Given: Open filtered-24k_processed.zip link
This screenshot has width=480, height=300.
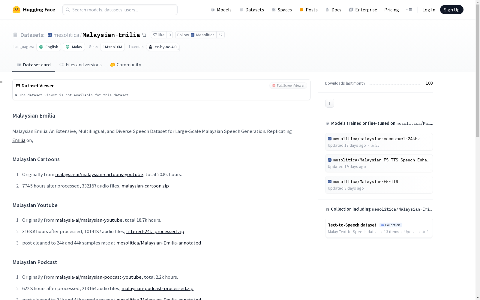Looking at the screenshot, I should (x=155, y=231).
